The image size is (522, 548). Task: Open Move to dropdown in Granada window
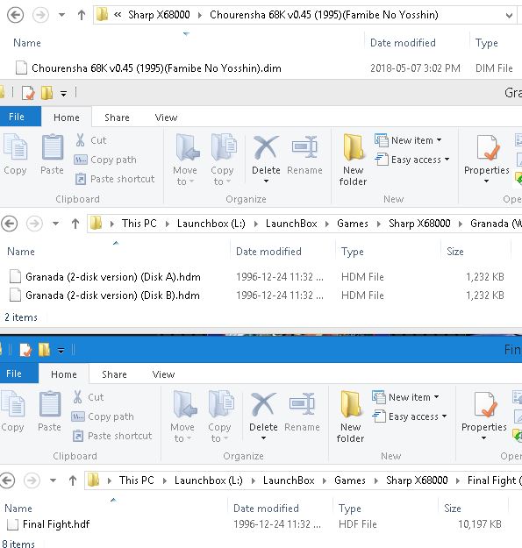185,160
